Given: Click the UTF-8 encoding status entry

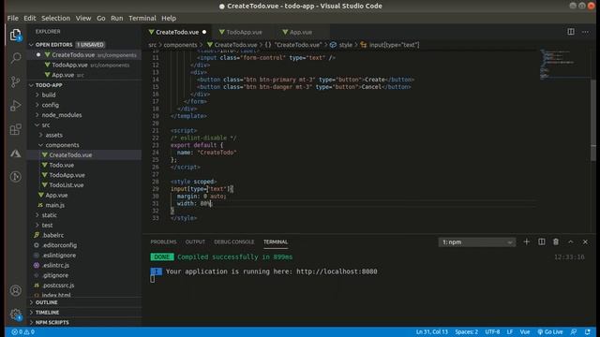Looking at the screenshot, I should pos(492,332).
